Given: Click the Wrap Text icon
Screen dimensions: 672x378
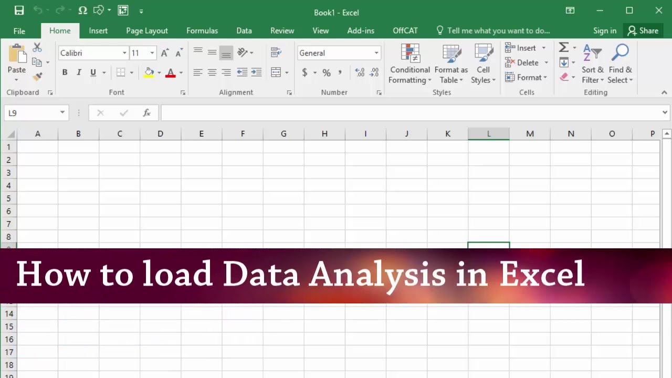Looking at the screenshot, I should [x=276, y=52].
